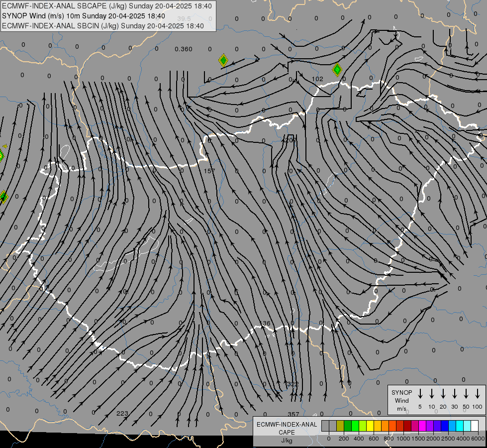This screenshot has width=487, height=448.
Task: Click green diamond marker above the 102 value
Action: click(337, 69)
